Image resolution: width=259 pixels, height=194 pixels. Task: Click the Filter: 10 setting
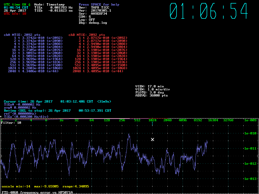(x=11, y=123)
